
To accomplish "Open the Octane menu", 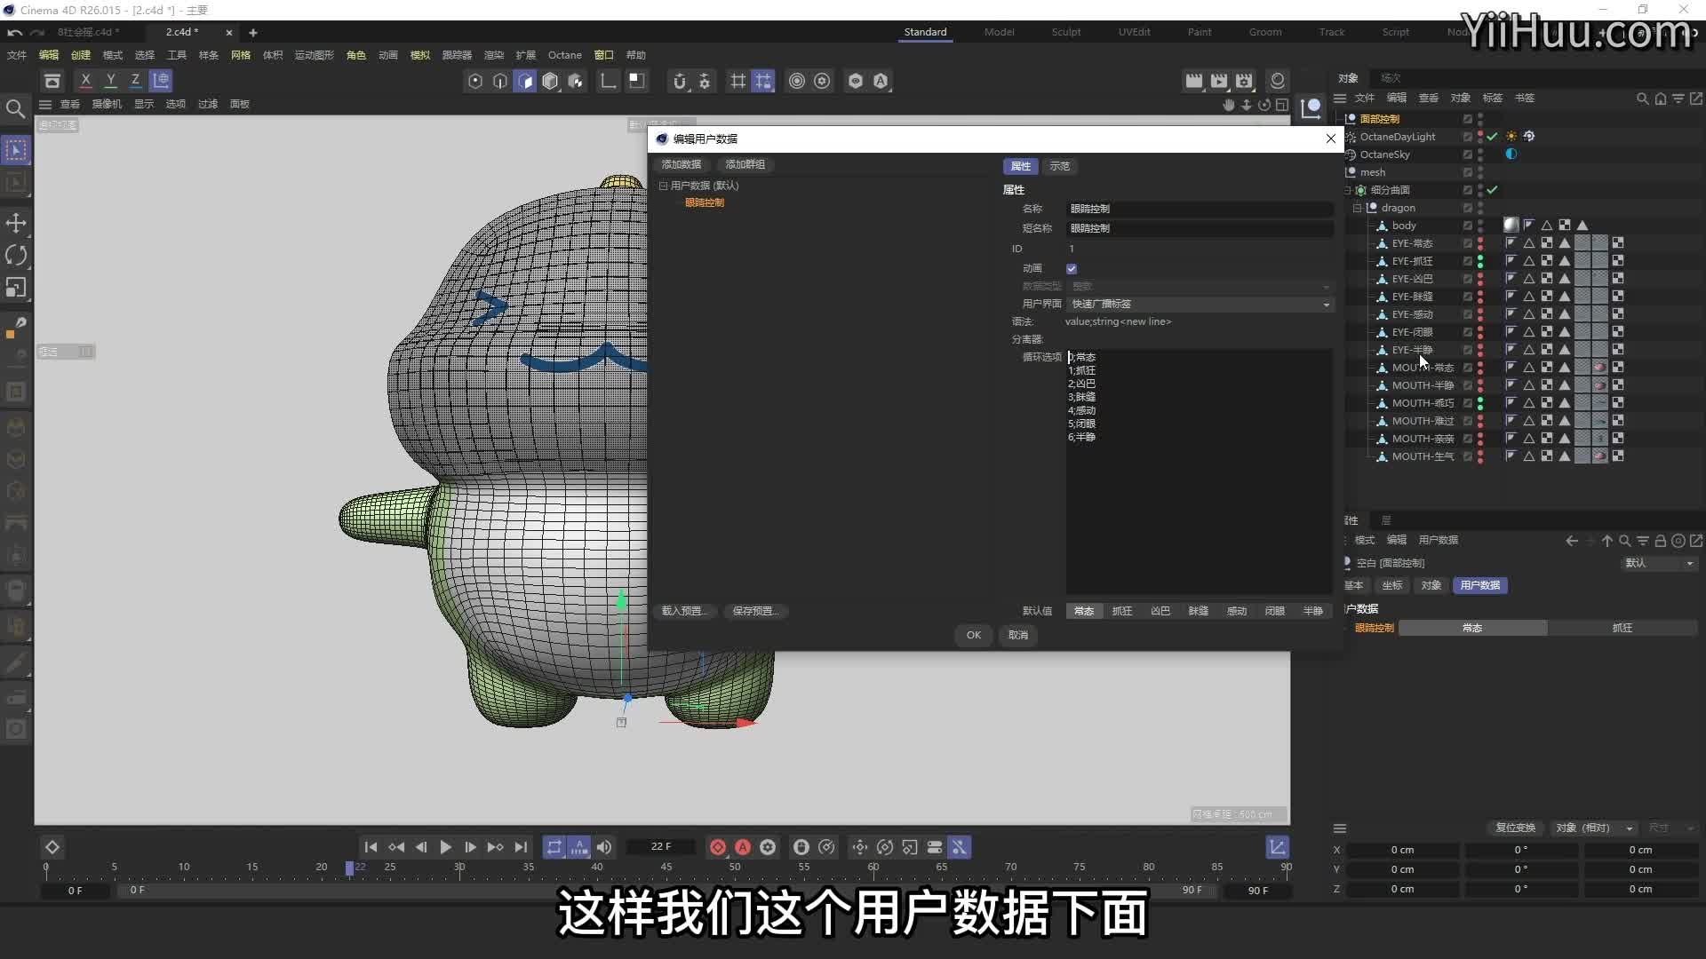I will point(564,55).
